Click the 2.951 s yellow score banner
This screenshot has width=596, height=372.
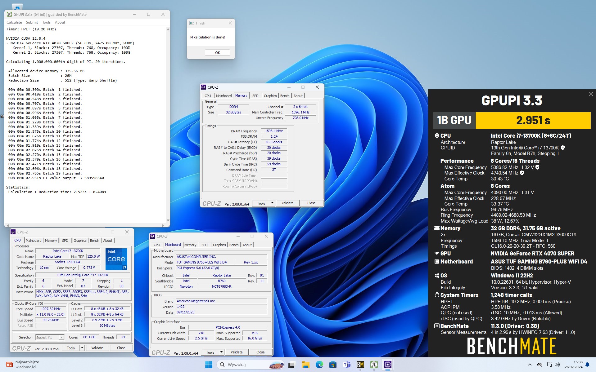pos(533,121)
